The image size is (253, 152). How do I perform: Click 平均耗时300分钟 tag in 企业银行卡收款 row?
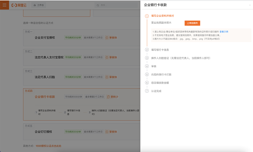point(73,97)
